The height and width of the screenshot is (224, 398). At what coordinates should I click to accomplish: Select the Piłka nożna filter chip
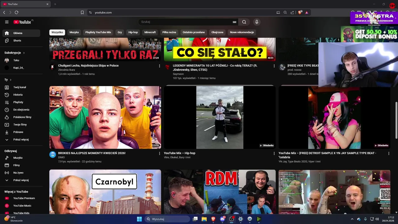pos(169,32)
